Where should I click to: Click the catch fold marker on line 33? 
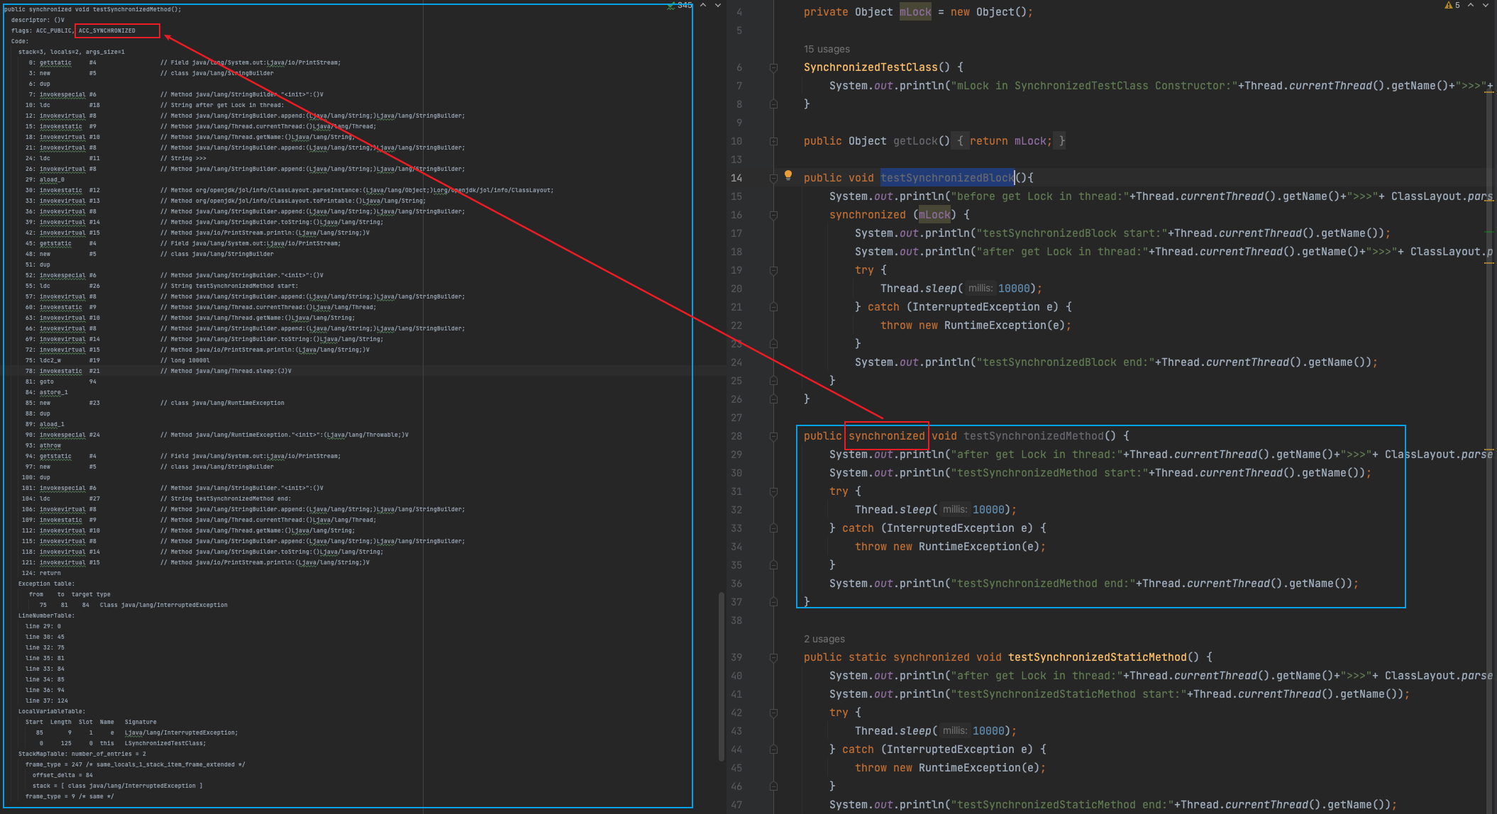(x=773, y=528)
